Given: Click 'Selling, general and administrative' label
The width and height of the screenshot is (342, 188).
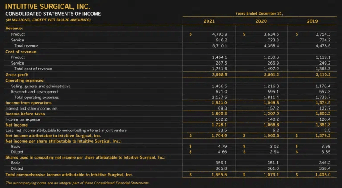Looking at the screenshot, I should click(41, 86).
